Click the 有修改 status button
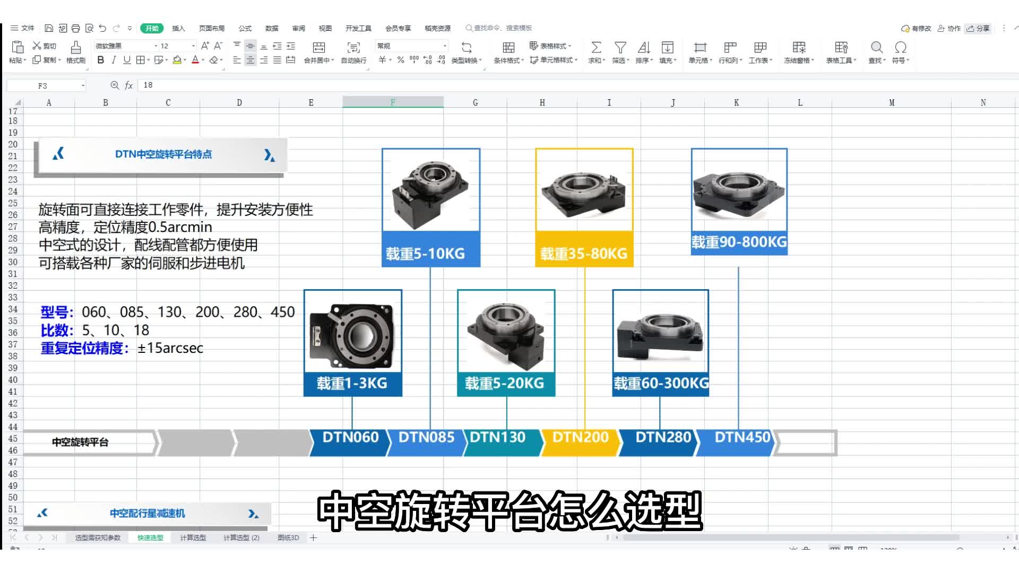This screenshot has width=1019, height=573. [916, 28]
